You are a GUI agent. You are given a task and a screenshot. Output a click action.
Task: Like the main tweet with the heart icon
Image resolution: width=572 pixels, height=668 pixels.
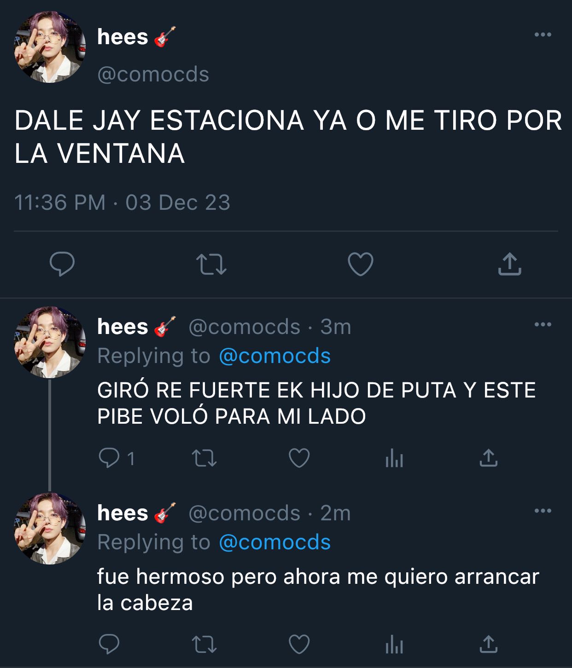coord(360,264)
